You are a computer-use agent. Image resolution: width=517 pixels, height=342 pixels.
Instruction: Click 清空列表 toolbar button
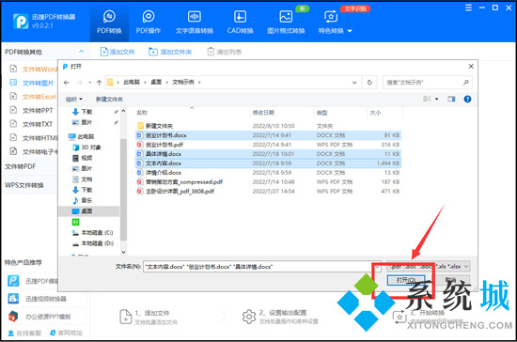click(225, 52)
